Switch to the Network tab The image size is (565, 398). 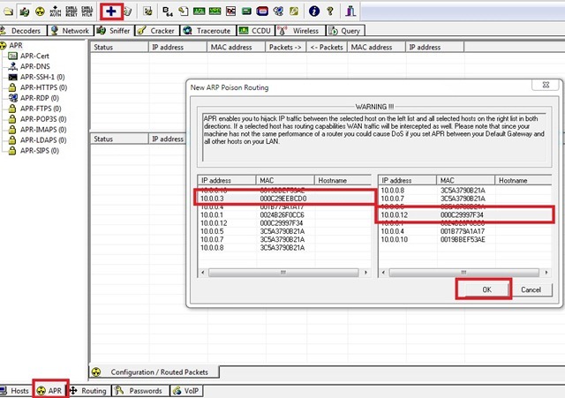(71, 31)
